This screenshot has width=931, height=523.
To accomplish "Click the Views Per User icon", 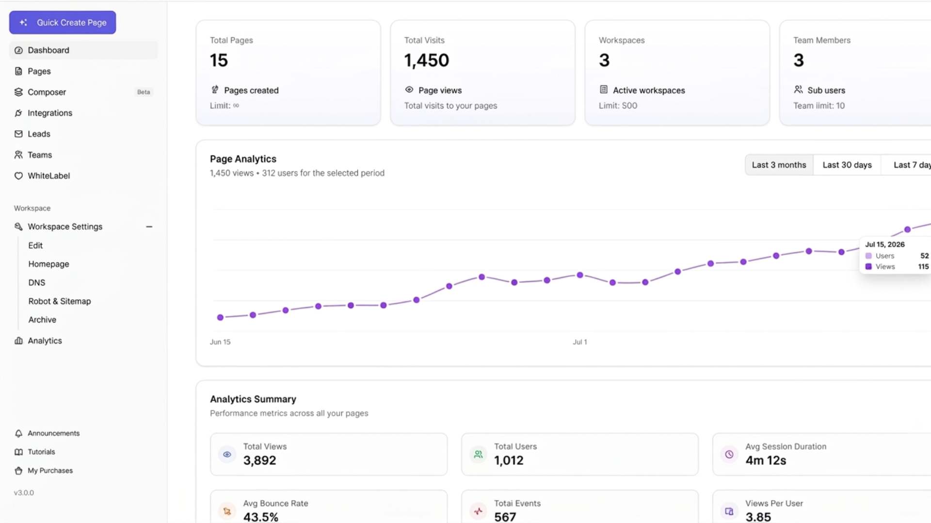I will click(729, 511).
